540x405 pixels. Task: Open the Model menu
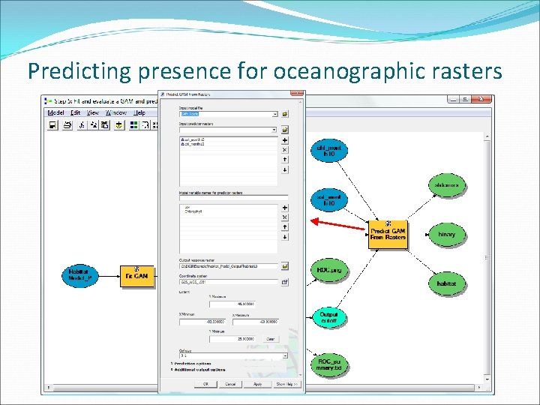[55, 113]
